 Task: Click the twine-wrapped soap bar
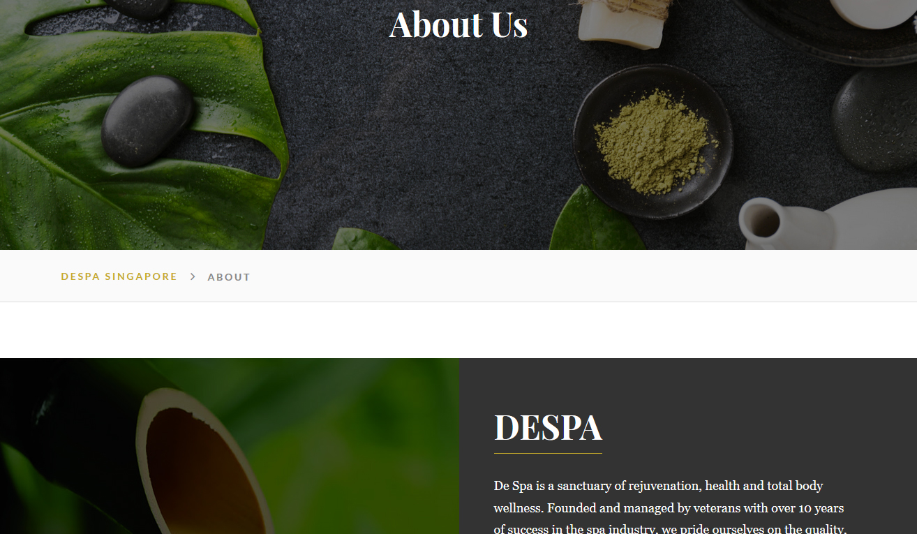click(x=620, y=23)
